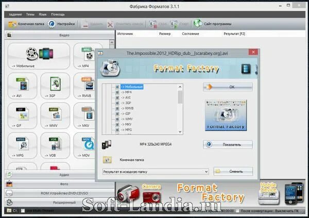The width and height of the screenshot is (309, 218).
Task: Click the Результат [F2] column header
Action: tap(234, 34)
